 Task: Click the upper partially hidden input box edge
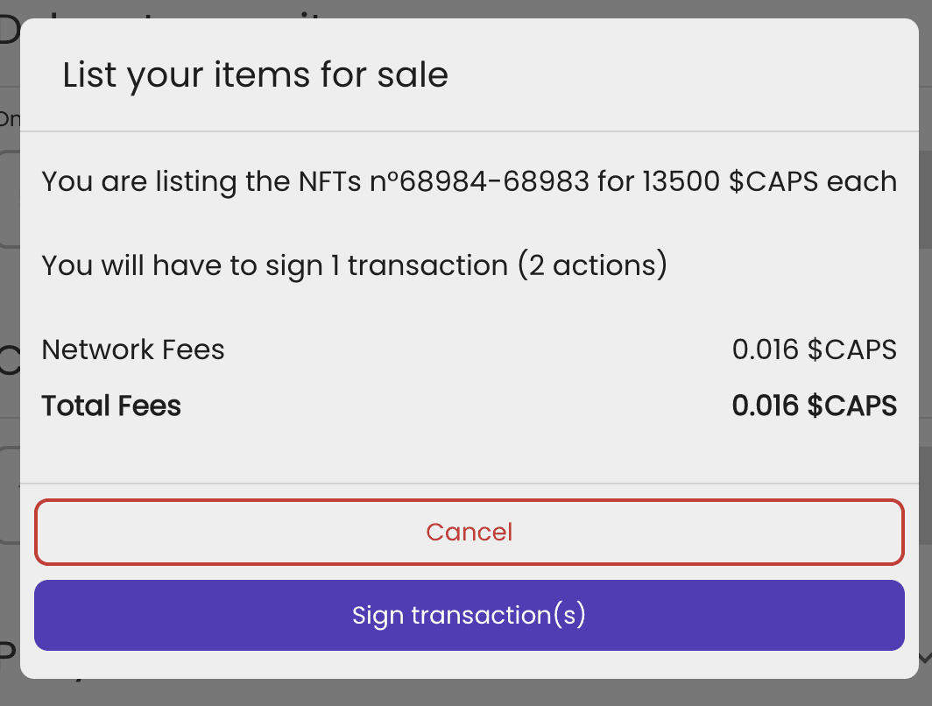10,199
